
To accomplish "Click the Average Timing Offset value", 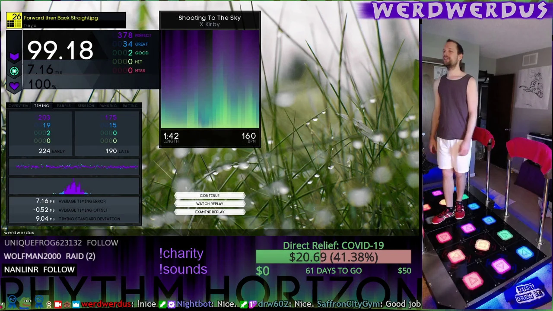I will pyautogui.click(x=44, y=210).
